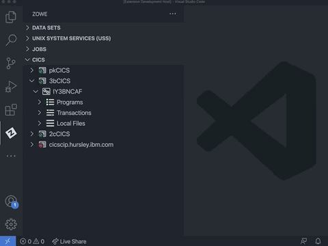The image size is (328, 246).
Task: Start Live Share from status bar
Action: click(69, 241)
